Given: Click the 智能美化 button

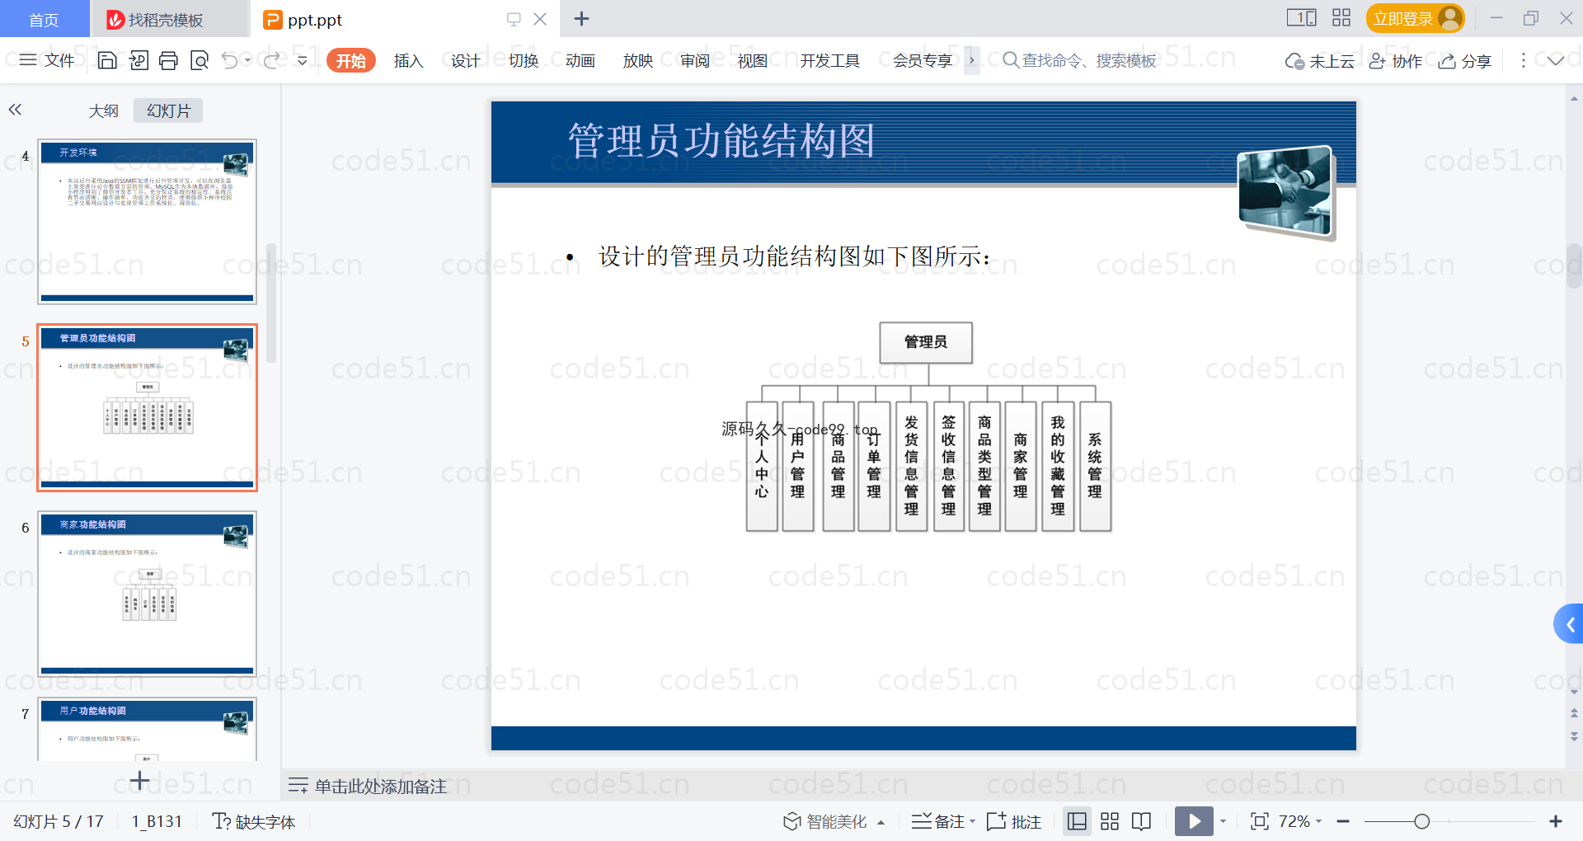Looking at the screenshot, I should point(825,821).
